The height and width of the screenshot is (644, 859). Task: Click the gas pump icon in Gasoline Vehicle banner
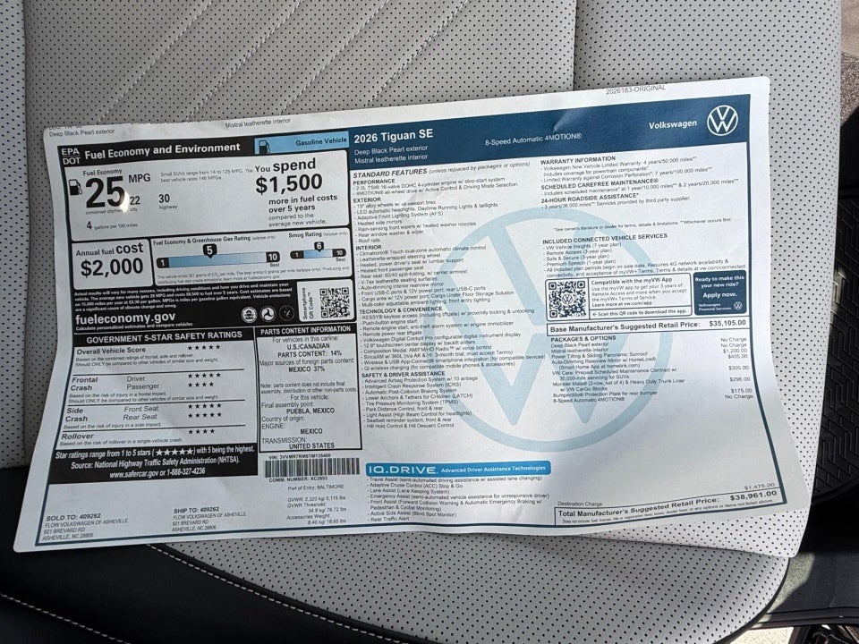[263, 146]
